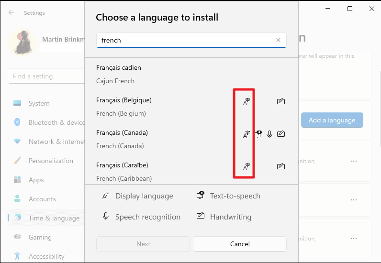381x263 pixels.
Task: Open the second language's more options menu
Action: coord(354,199)
